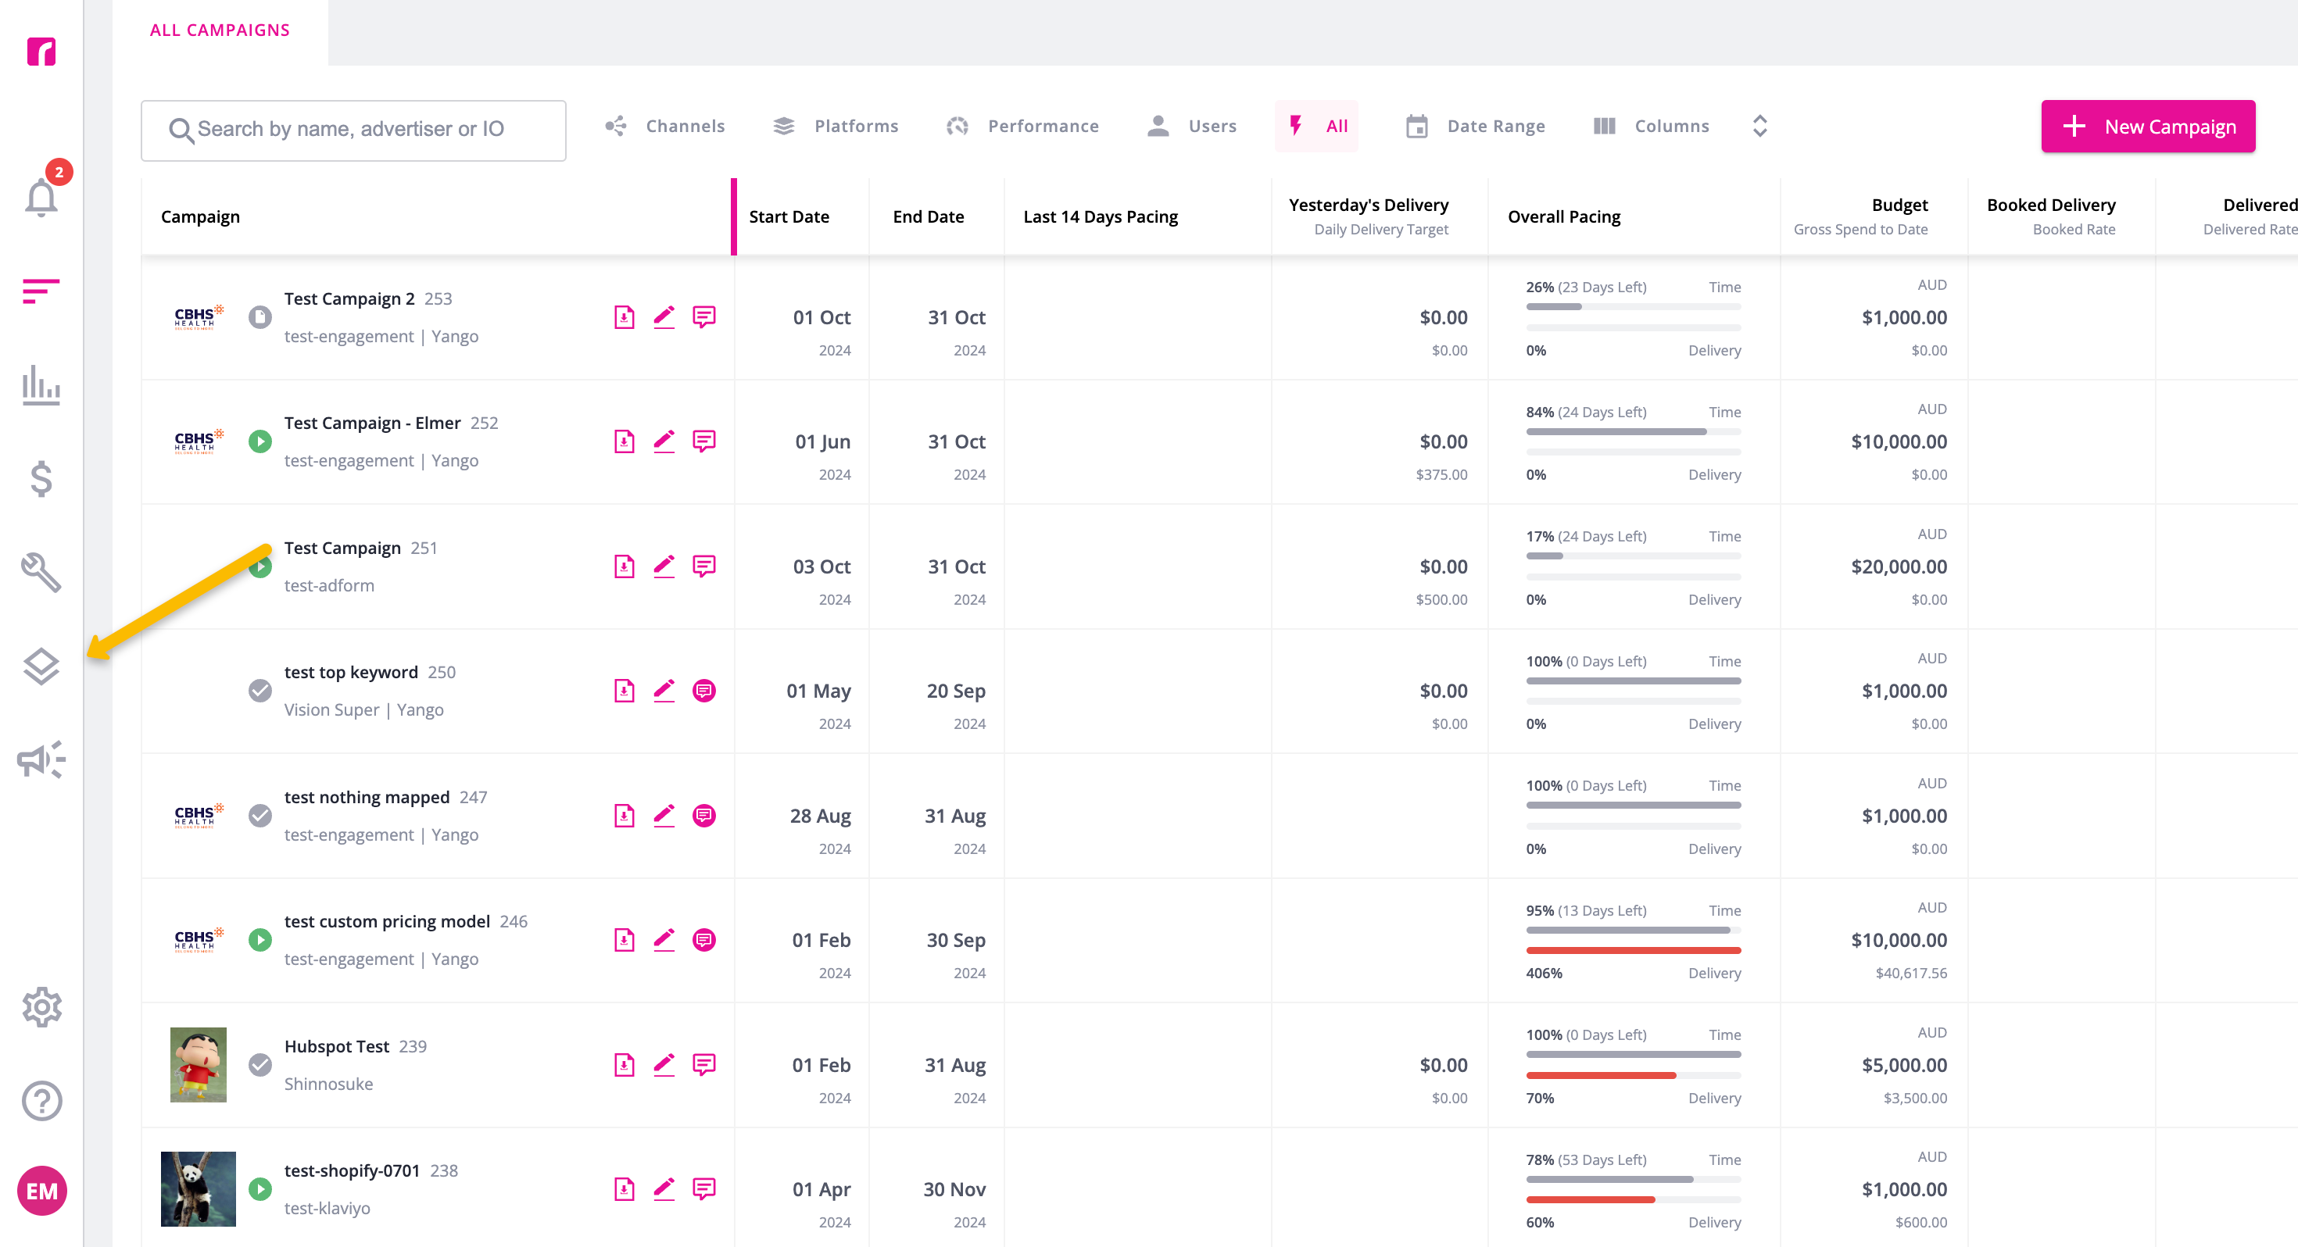Open the Date Range filter
The width and height of the screenshot is (2298, 1247).
(x=1476, y=126)
